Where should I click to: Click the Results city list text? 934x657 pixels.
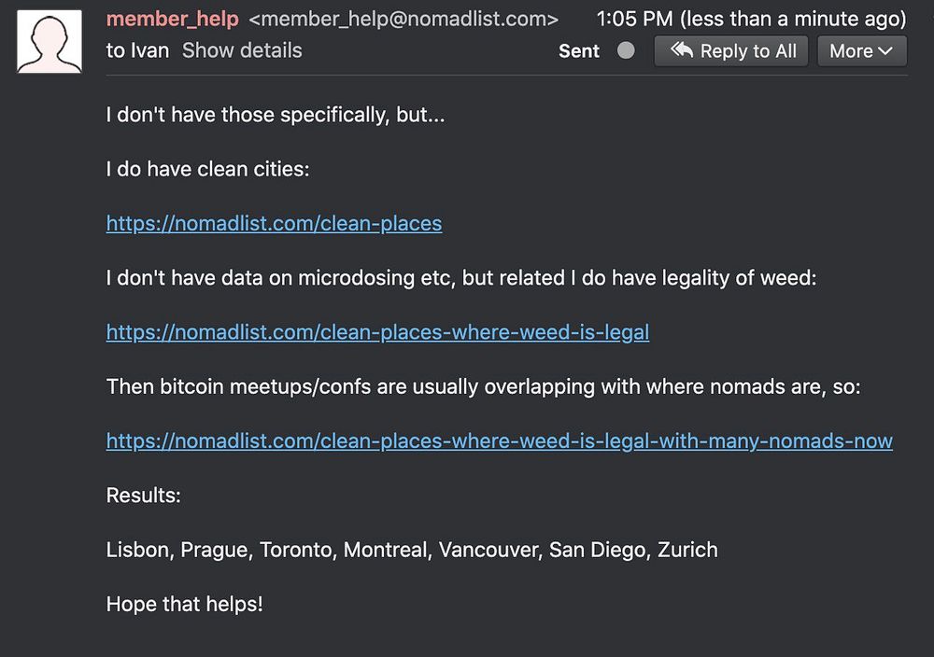(x=412, y=550)
